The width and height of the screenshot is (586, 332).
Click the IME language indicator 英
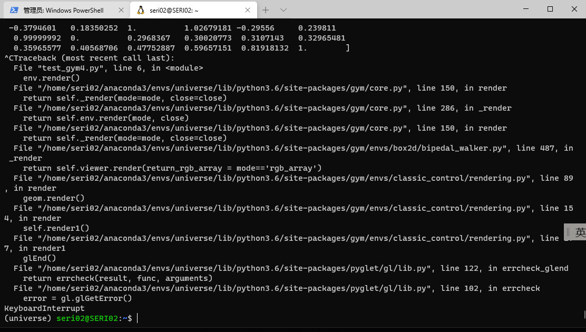[x=580, y=232]
